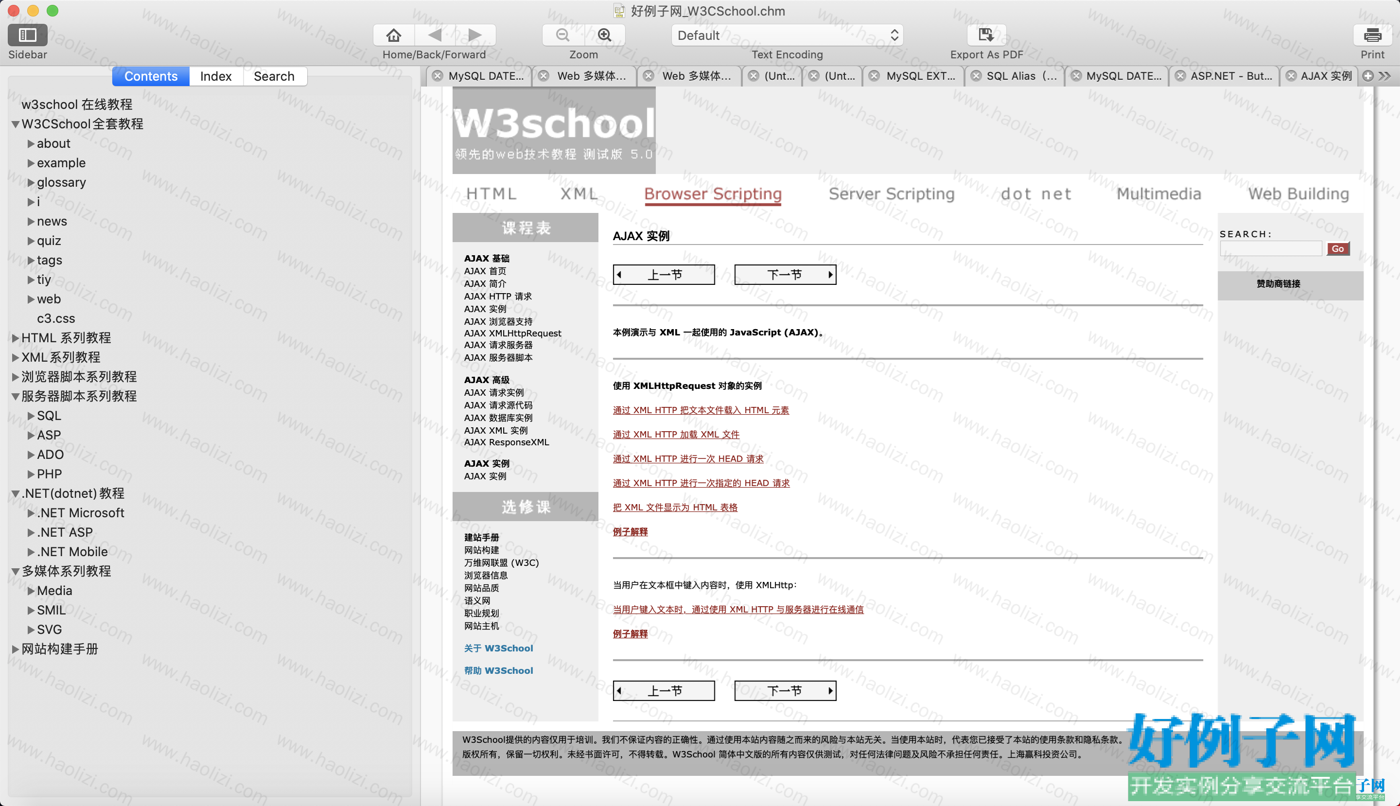This screenshot has height=806, width=1400.
Task: Navigate Back with the left arrow icon
Action: point(435,35)
